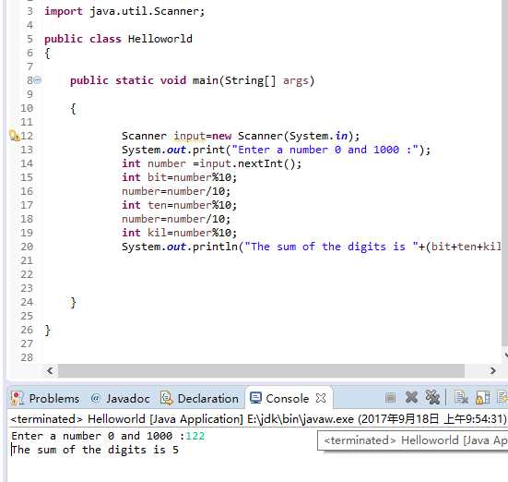Click the Declaration tab icon
Viewport: 508px width, 482px height.
point(167,398)
